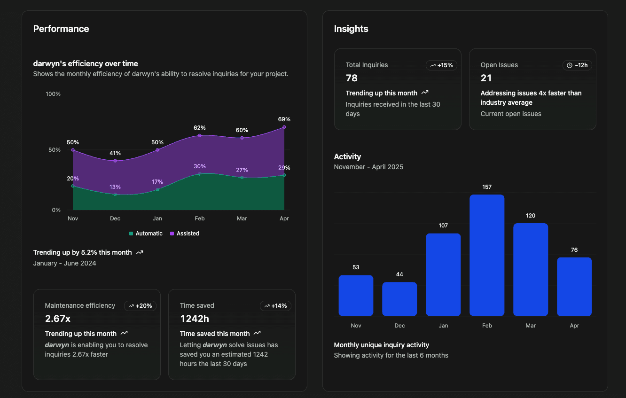Click the trend icon next to Trending up by 5.2%
This screenshot has width=626, height=398.
click(139, 252)
